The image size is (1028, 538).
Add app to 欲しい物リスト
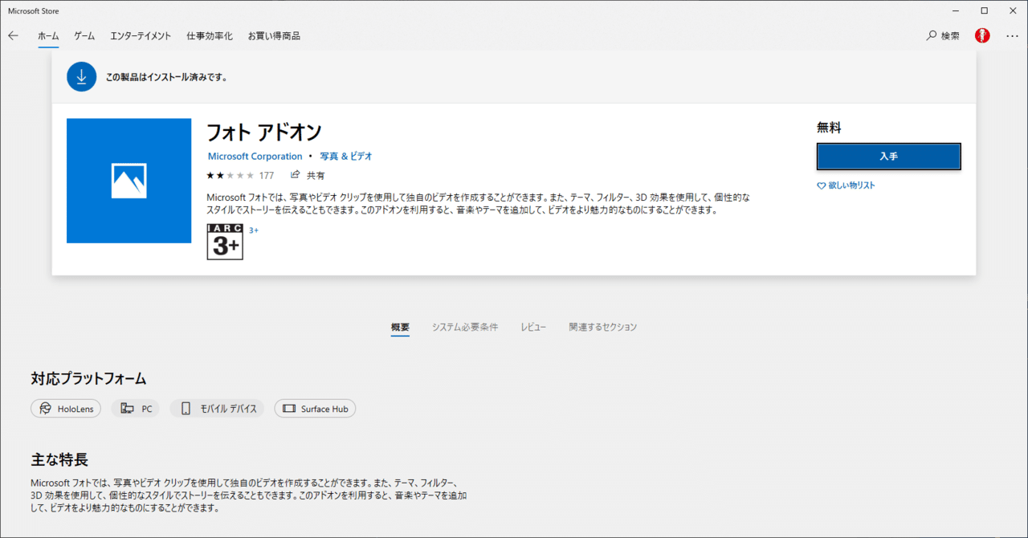tap(846, 185)
